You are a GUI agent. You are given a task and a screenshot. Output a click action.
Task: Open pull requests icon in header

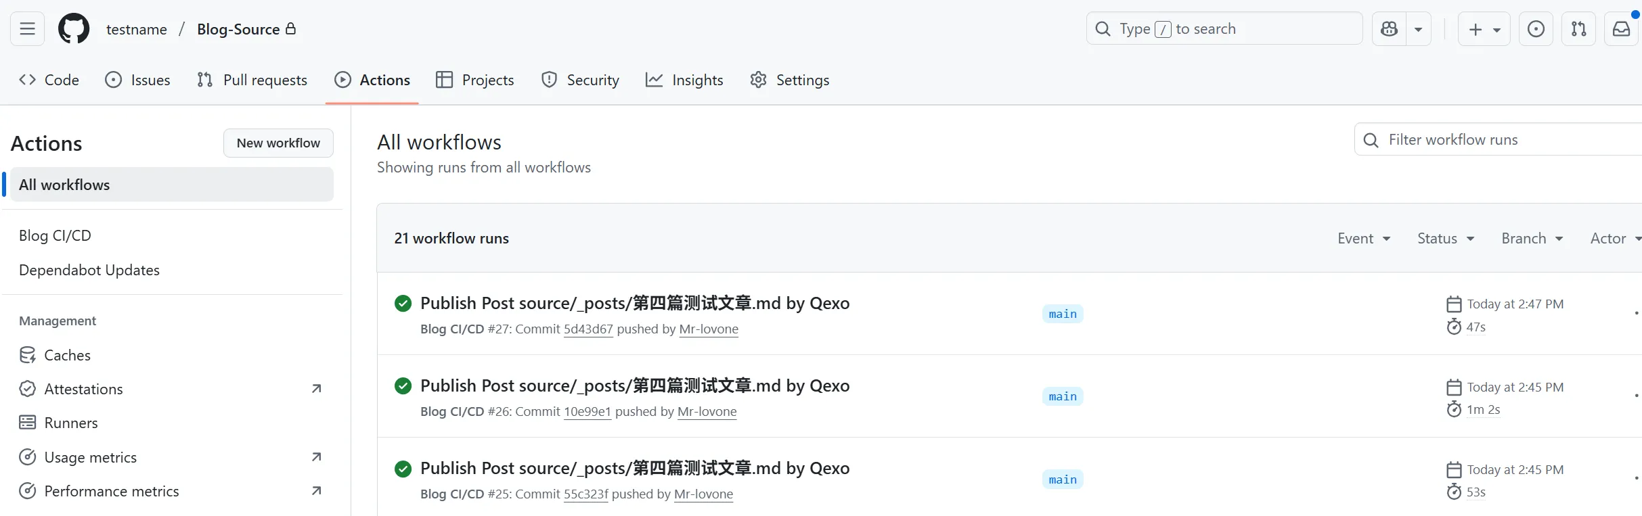pyautogui.click(x=1578, y=29)
